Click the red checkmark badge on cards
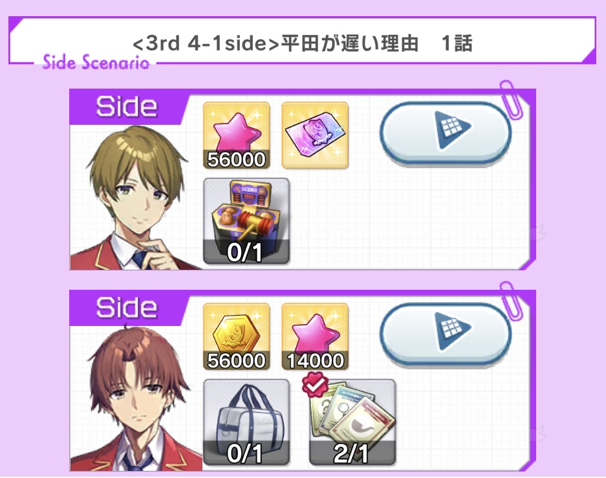The image size is (606, 478). point(315,384)
